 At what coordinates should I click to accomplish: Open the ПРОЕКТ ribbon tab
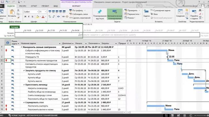[45, 6]
